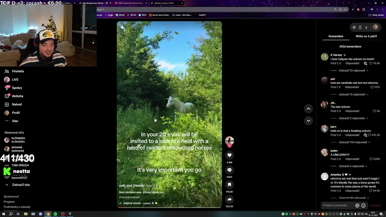The height and width of the screenshot is (217, 386).
Task: Share the video with arrow icon
Action: (229, 199)
